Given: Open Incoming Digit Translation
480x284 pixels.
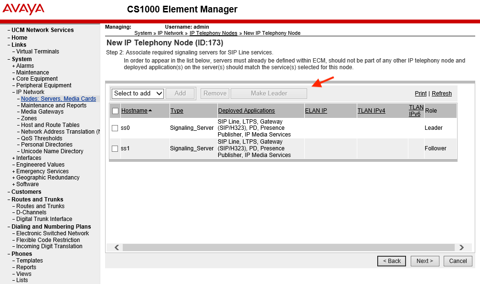Looking at the screenshot, I should [x=49, y=246].
